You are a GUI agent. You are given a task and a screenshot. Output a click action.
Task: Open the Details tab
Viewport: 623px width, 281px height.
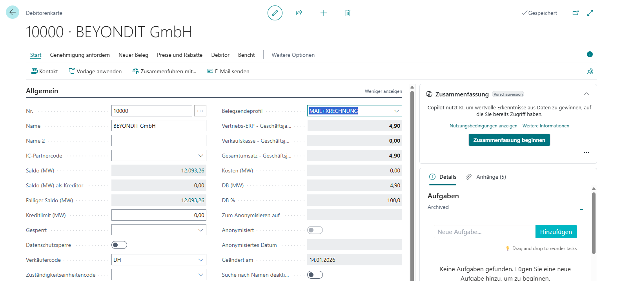pos(443,177)
